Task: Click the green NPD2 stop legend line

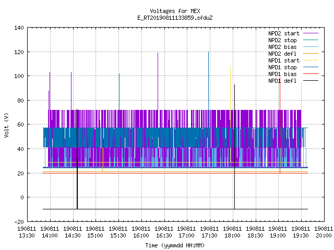Action: point(311,40)
